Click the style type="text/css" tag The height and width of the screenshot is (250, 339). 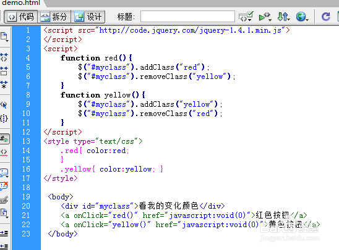pos(93,141)
